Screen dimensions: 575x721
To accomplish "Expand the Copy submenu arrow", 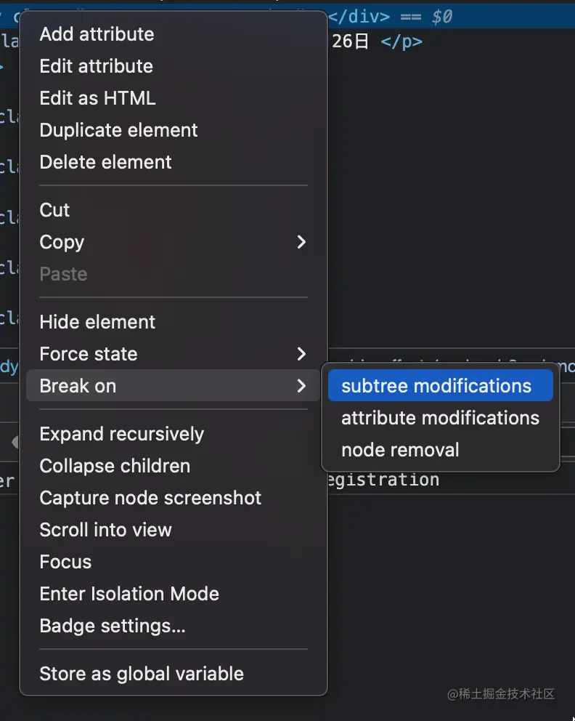I will click(301, 242).
